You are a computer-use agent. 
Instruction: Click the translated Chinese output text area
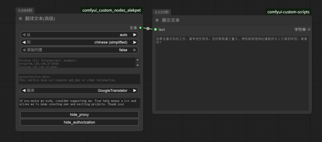point(232,74)
